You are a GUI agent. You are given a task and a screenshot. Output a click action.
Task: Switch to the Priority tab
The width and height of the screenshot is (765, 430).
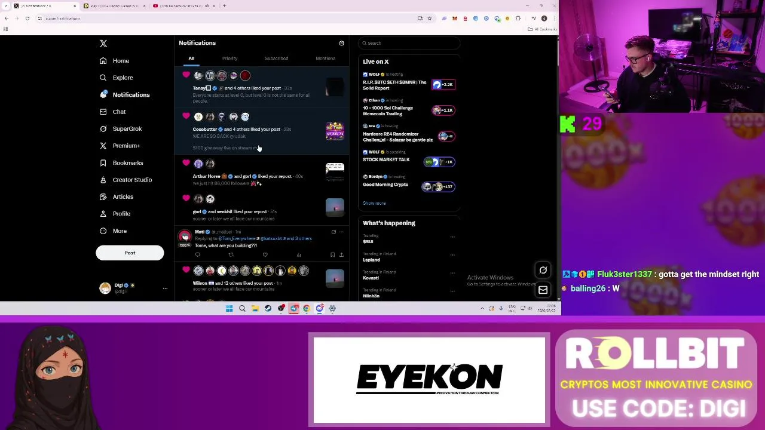pyautogui.click(x=229, y=59)
